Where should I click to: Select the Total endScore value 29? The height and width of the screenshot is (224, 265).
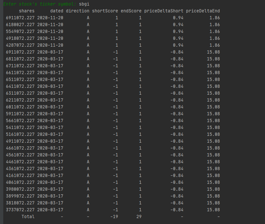coord(139,216)
